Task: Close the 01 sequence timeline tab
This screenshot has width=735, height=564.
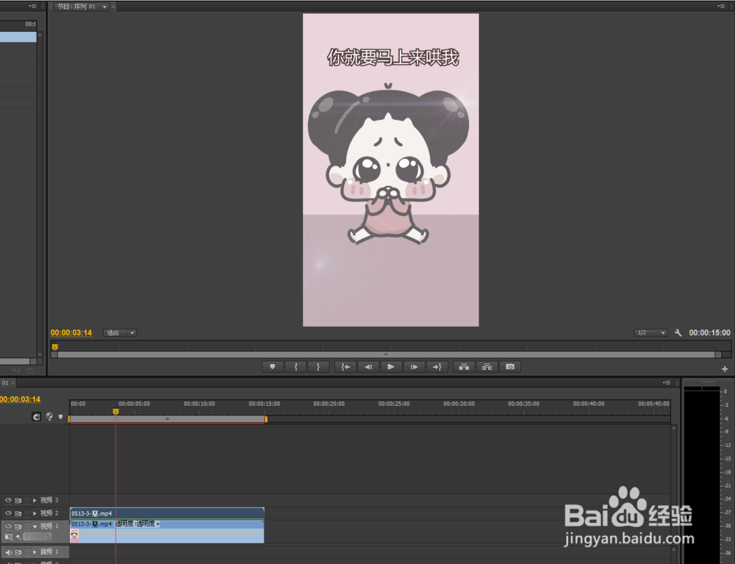Action: click(x=12, y=383)
